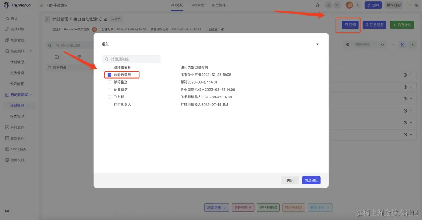Click the cloud round icon beside the avatar
Screen dimensions: 422x220
[x=337, y=5]
